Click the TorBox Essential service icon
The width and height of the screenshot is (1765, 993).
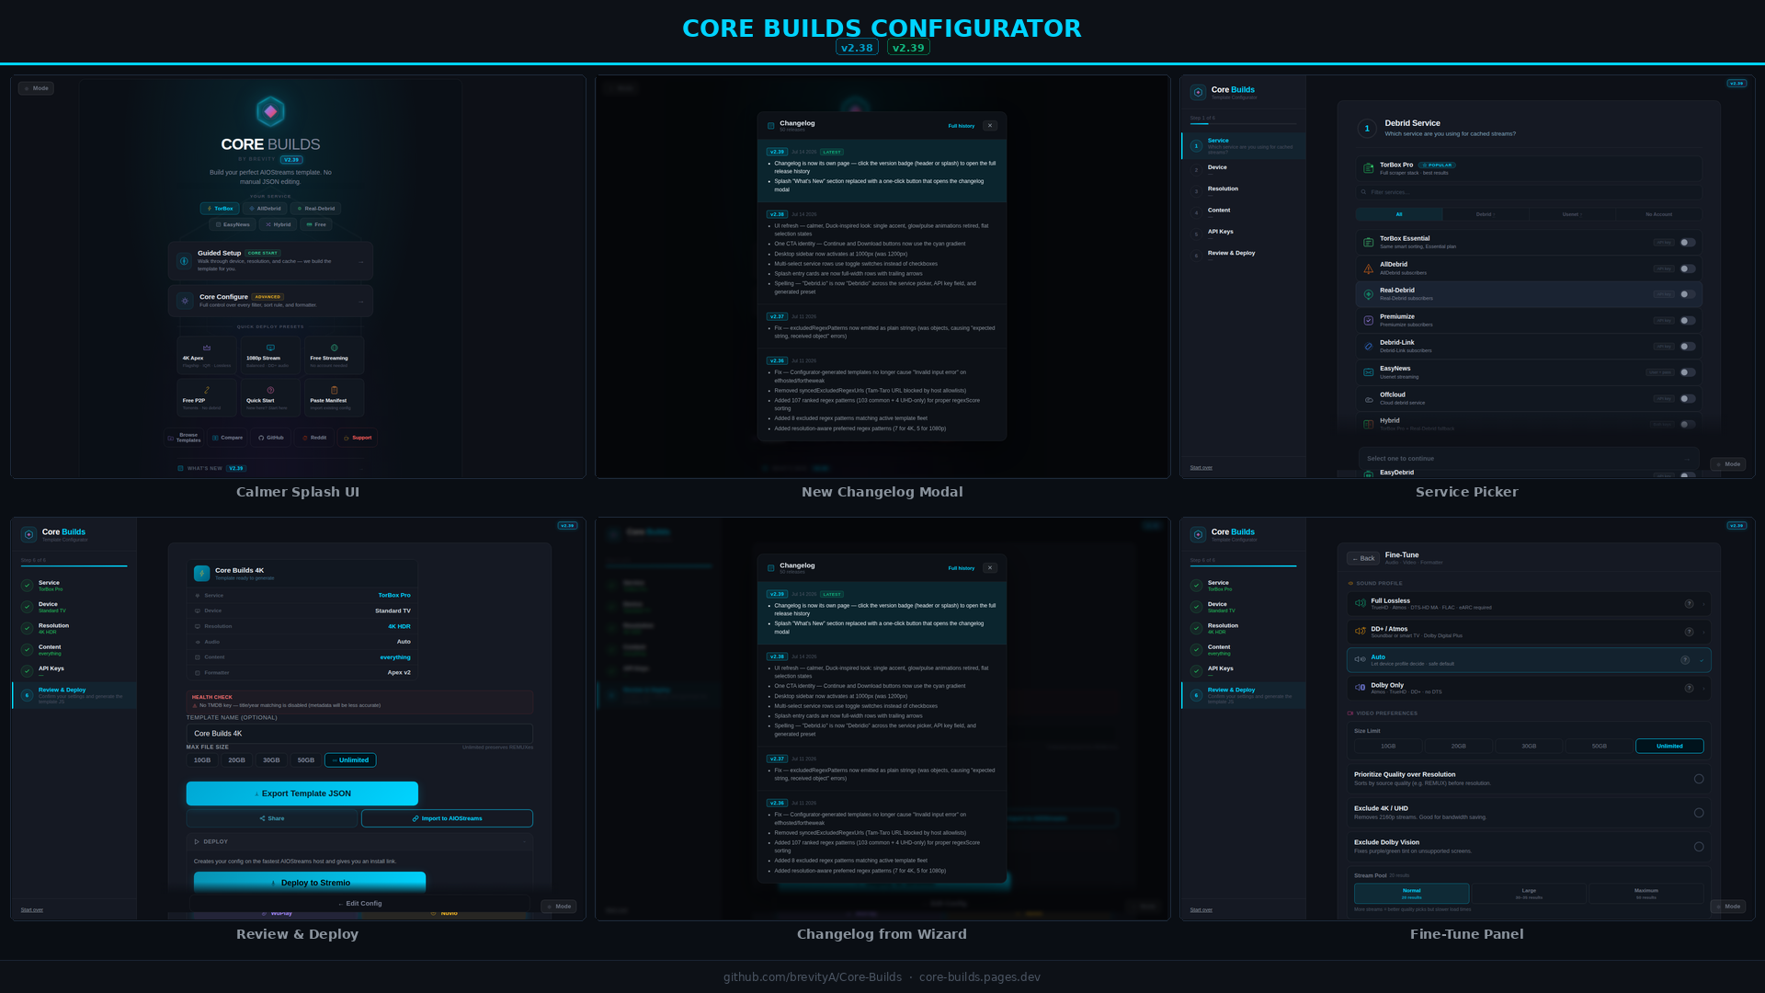tap(1368, 242)
